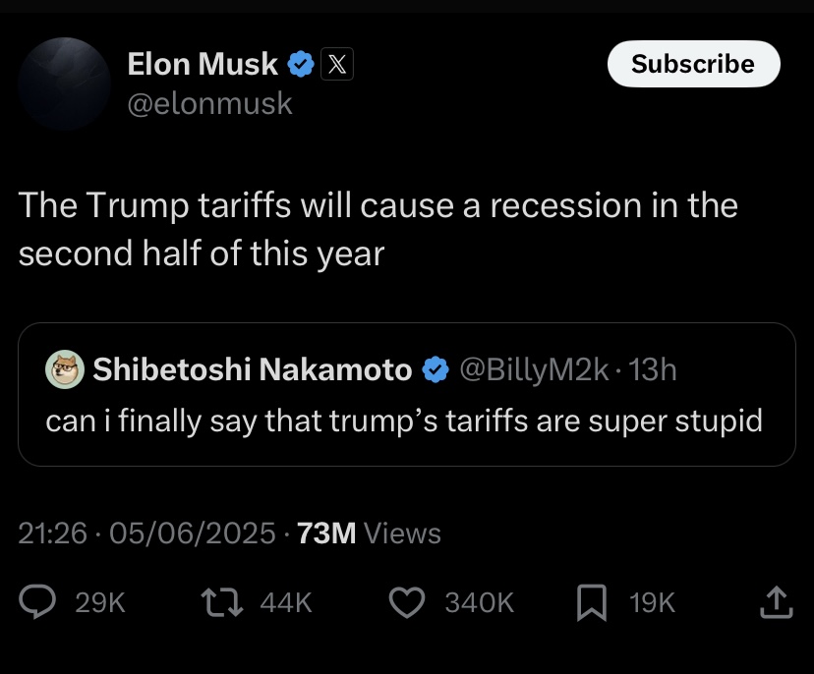The image size is (814, 674).
Task: View the 73M Views count
Action: point(369,534)
